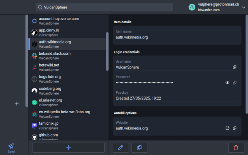Screen dimensions: 248x155
Task: Click the KDE bugs globe icon
Action: (x=34, y=79)
